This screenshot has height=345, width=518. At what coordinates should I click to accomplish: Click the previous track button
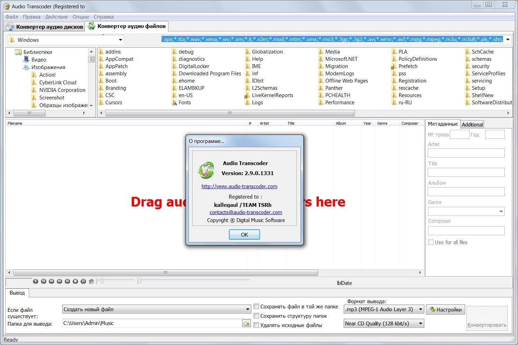(44, 281)
